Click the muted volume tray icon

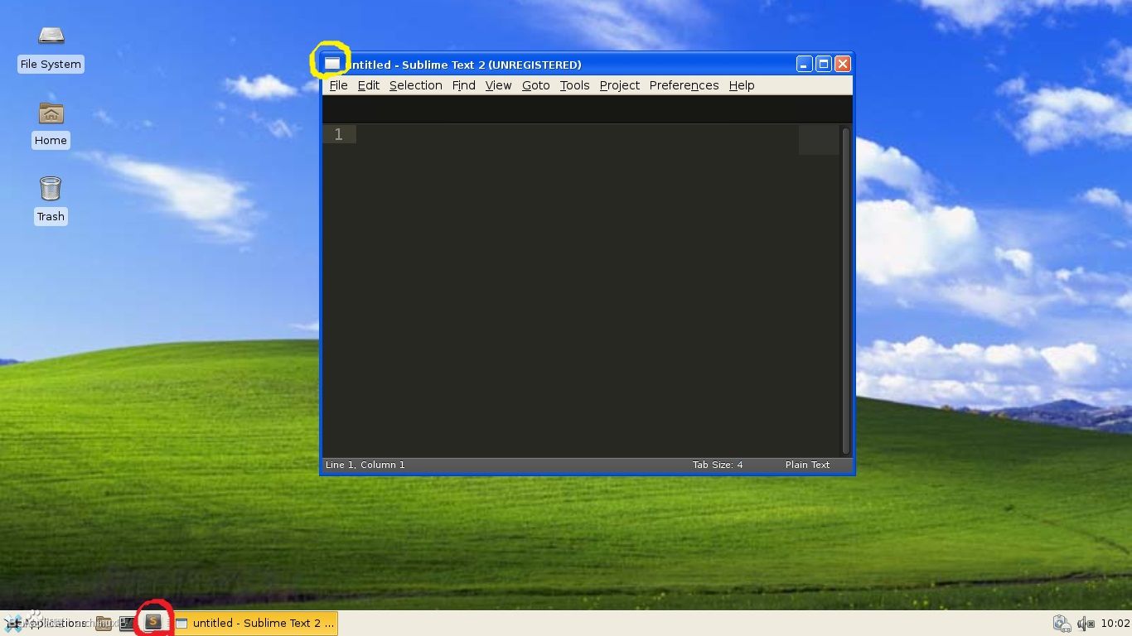pos(1085,623)
